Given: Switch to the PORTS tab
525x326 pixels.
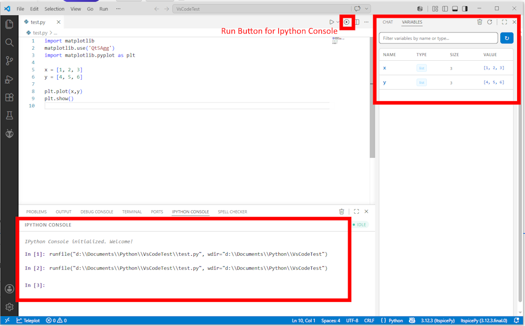Looking at the screenshot, I should click(156, 212).
